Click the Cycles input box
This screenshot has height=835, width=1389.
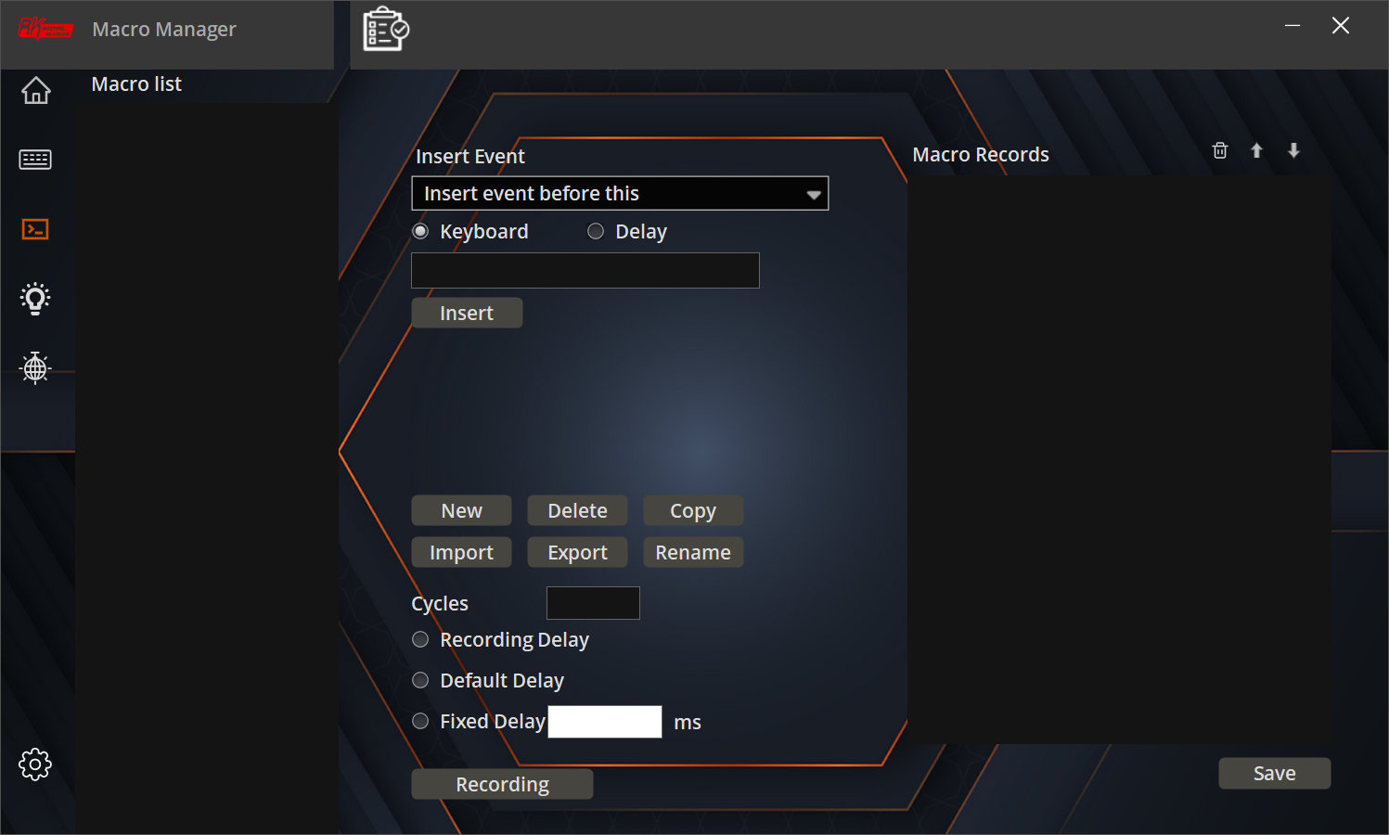click(x=593, y=603)
